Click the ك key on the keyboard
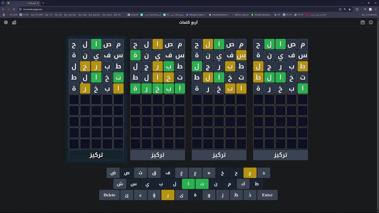 (x=243, y=184)
